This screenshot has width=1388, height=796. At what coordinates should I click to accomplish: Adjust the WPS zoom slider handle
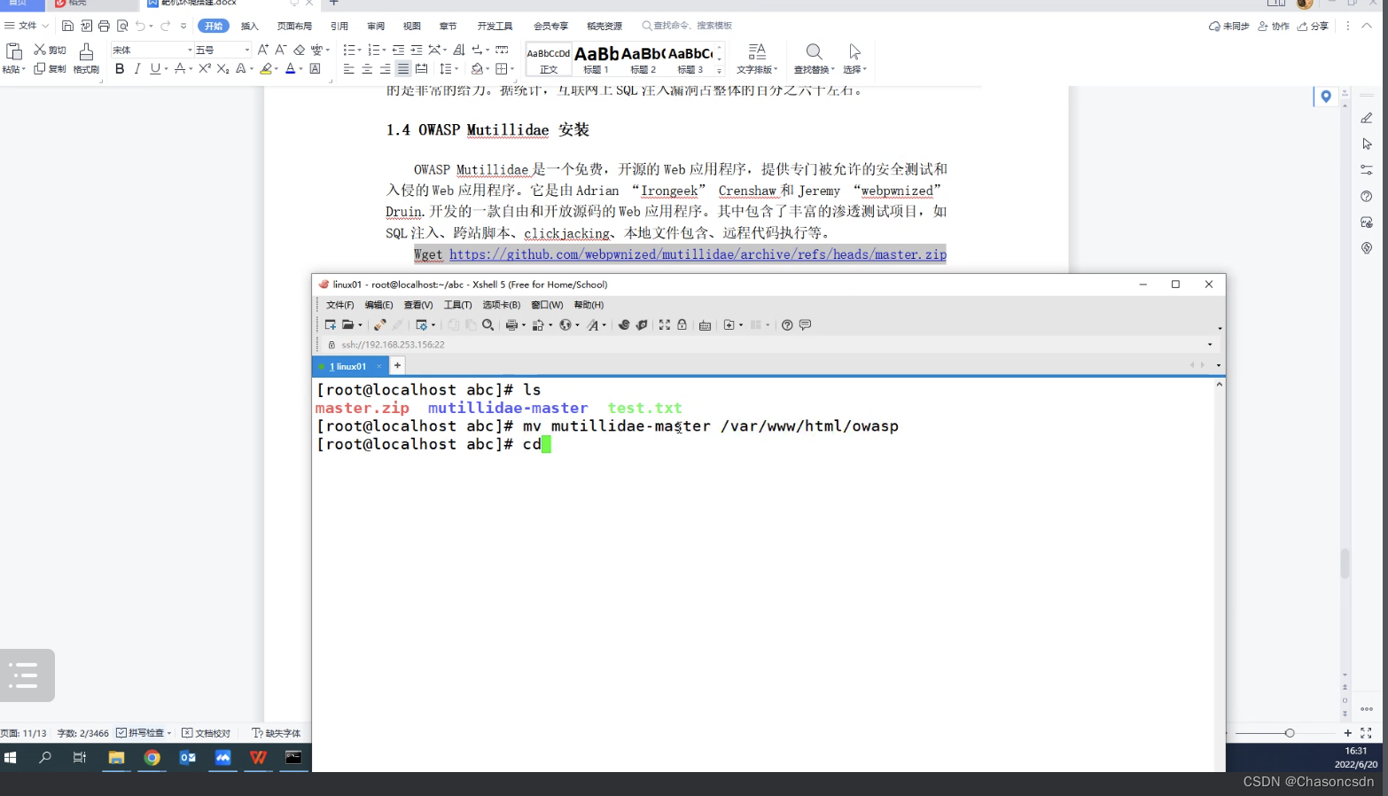(x=1290, y=733)
